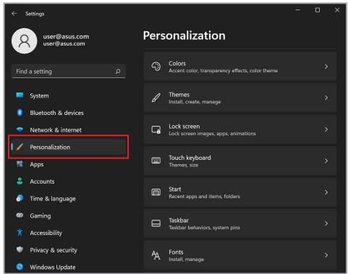This screenshot has height=274, width=348.
Task: Click 'Taskbar behaviors, system pins' description
Action: click(204, 228)
